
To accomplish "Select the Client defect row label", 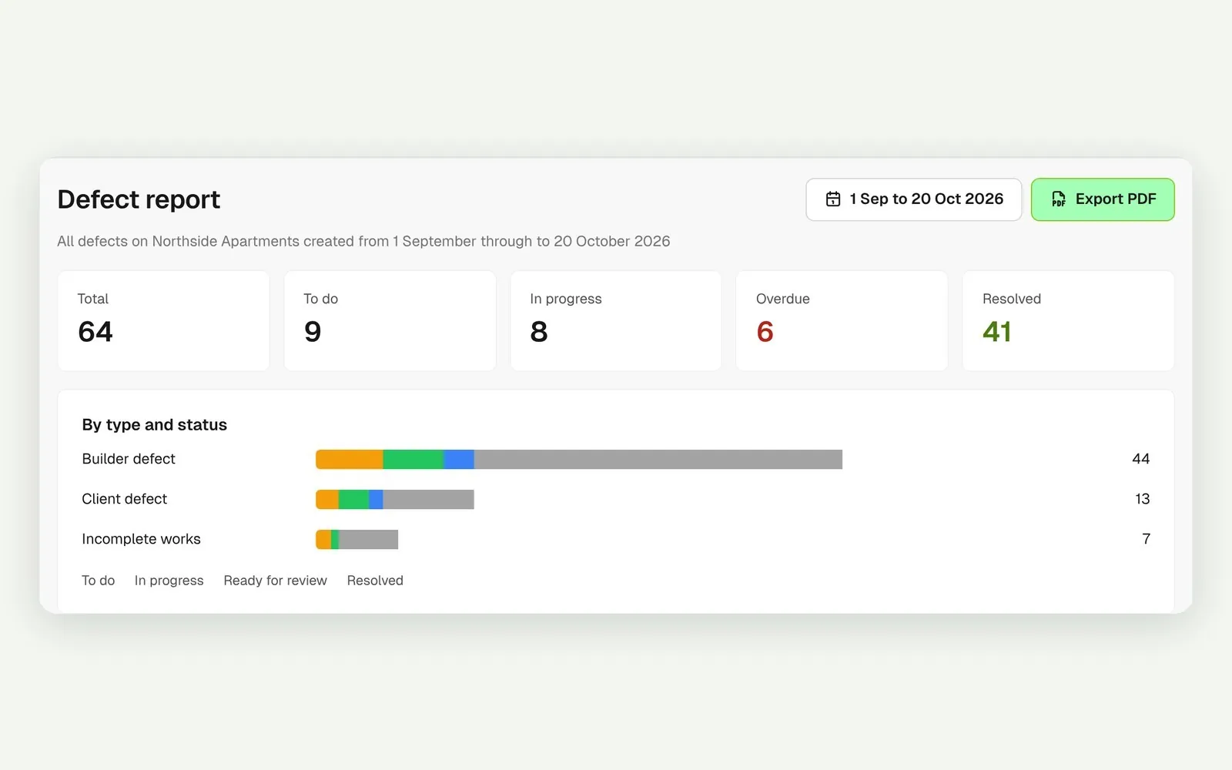I will (125, 499).
